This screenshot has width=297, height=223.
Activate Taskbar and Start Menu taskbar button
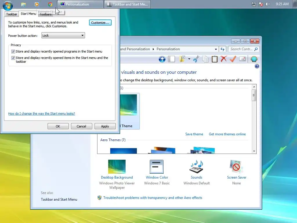tap(127, 4)
